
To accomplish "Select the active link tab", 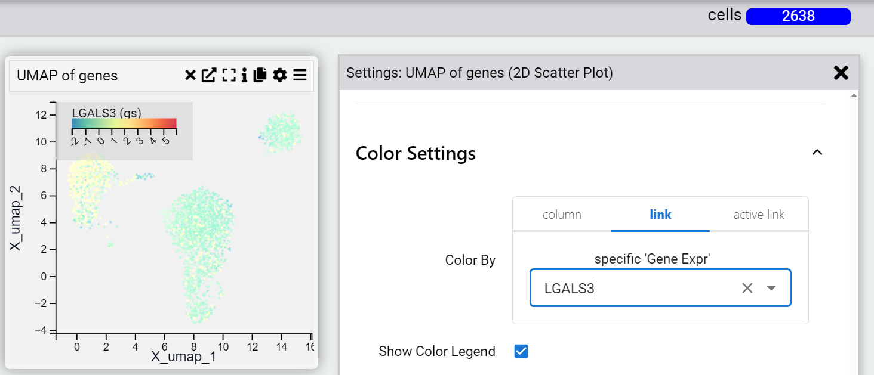I will [759, 215].
